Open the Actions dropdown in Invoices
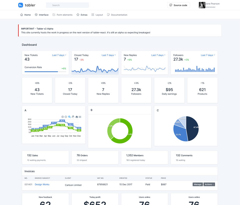 tap(209, 184)
